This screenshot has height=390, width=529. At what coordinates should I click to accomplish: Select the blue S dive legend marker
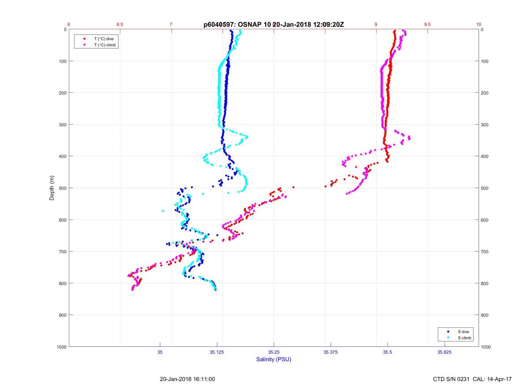448,331
